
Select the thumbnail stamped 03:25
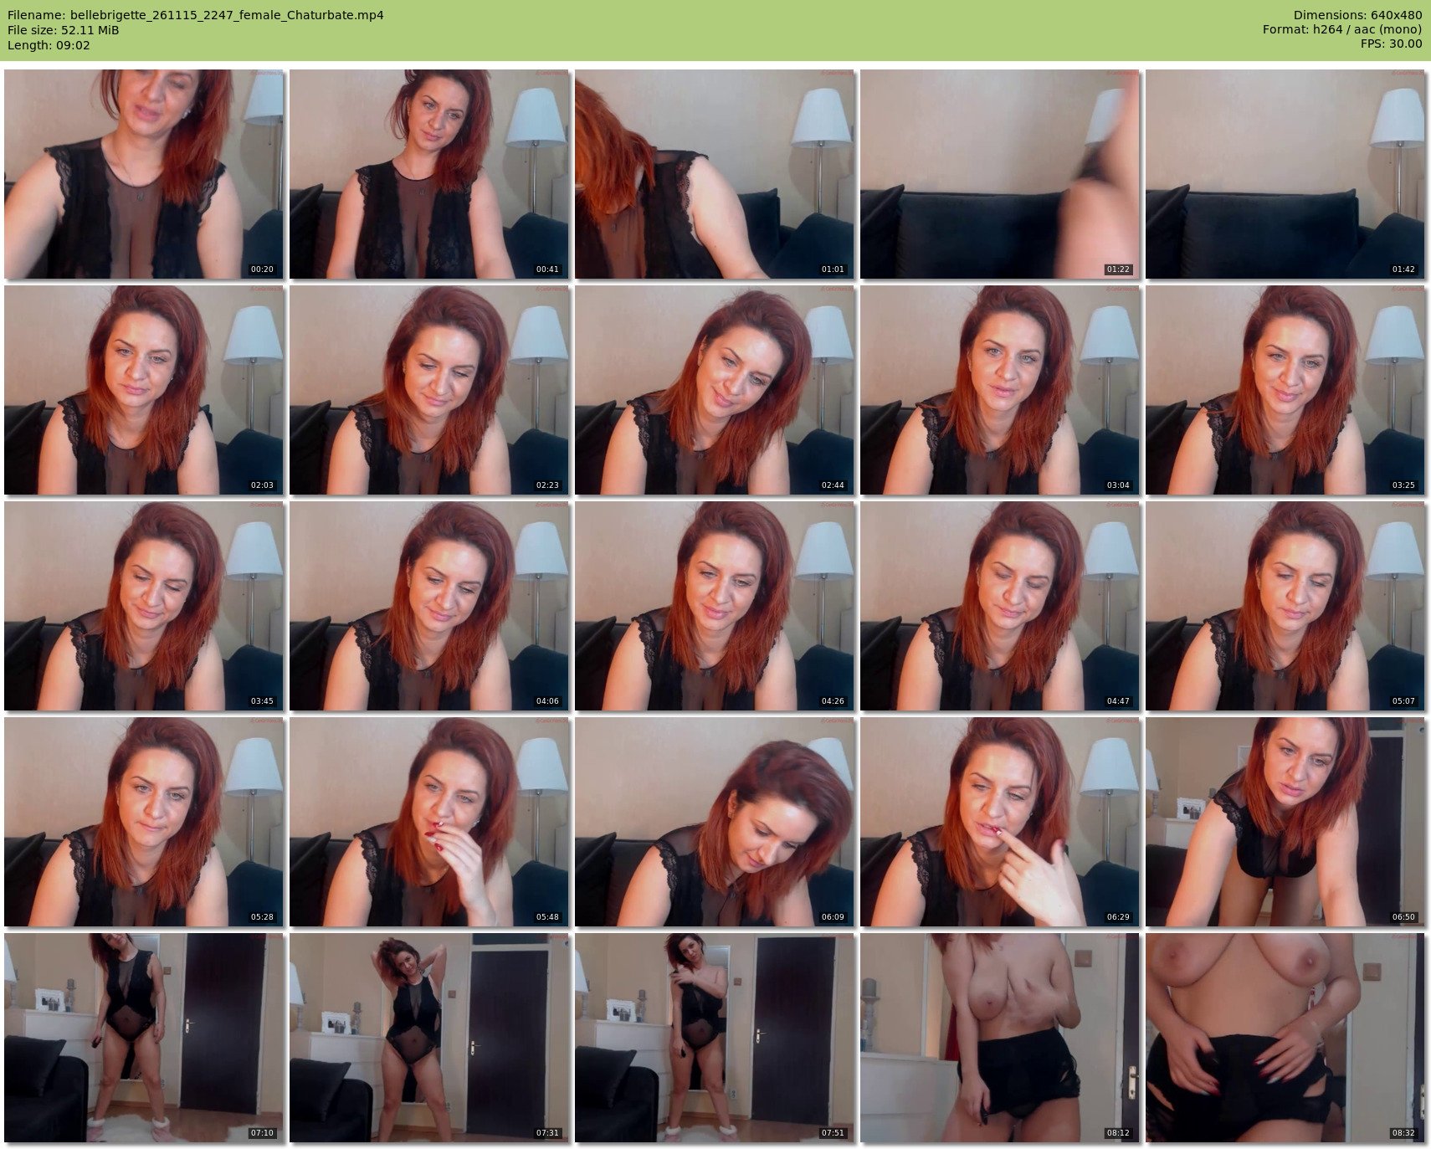click(x=1285, y=390)
